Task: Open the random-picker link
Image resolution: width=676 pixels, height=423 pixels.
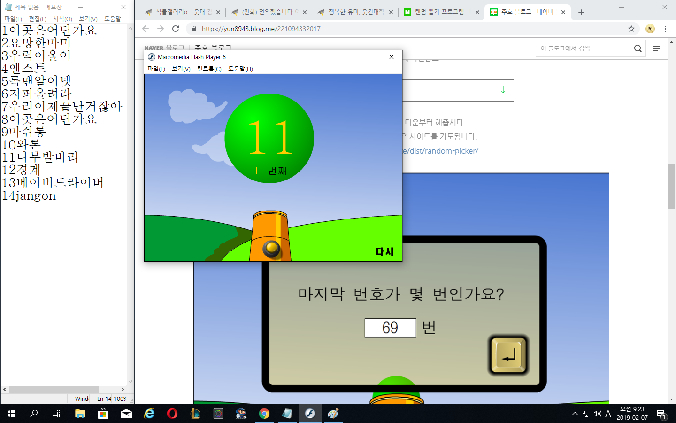Action: click(440, 151)
